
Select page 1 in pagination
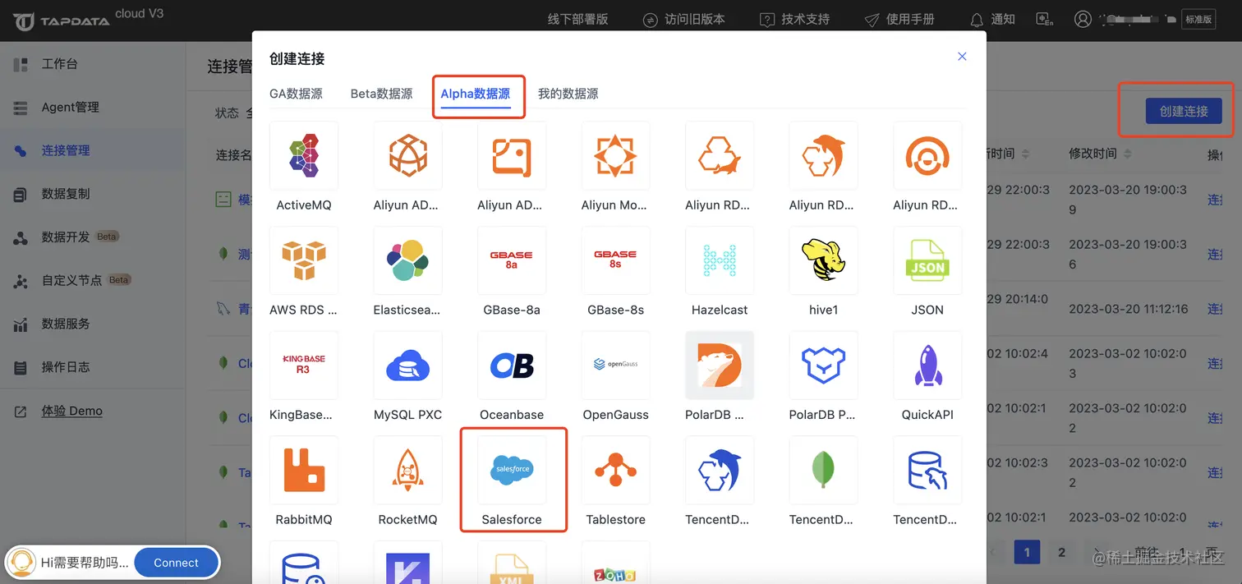[x=1027, y=552]
